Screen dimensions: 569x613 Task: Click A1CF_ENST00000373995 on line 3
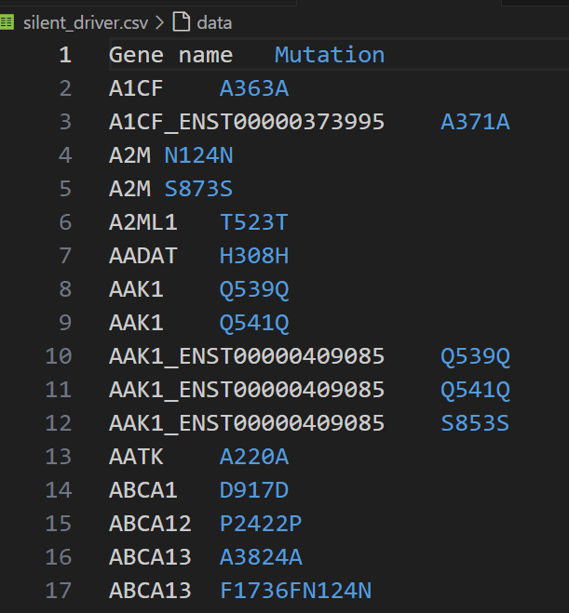[247, 122]
